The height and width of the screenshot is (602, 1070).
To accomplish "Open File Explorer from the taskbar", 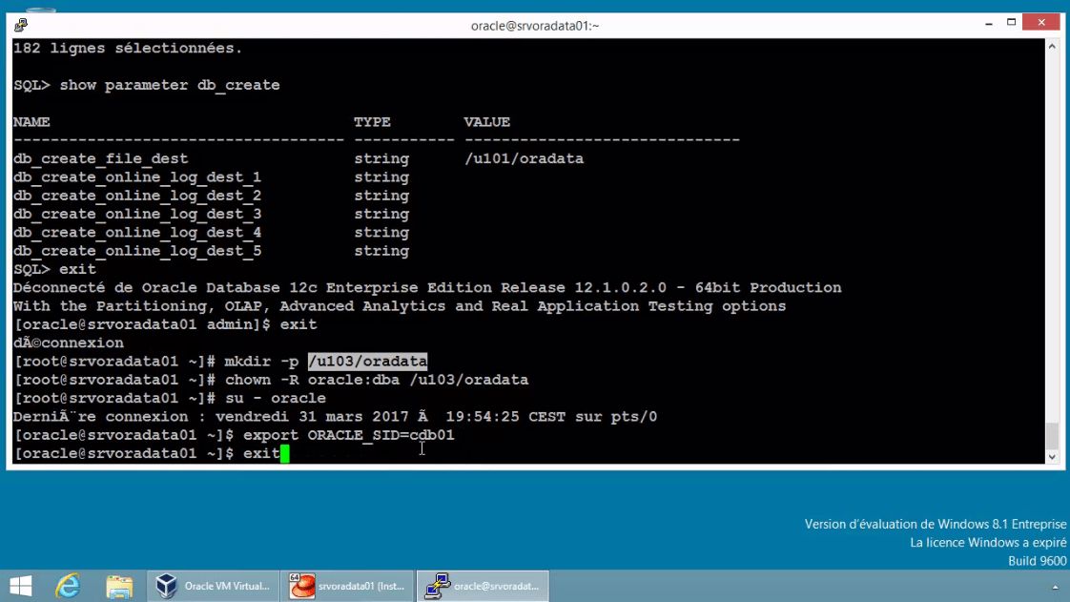I will (117, 585).
